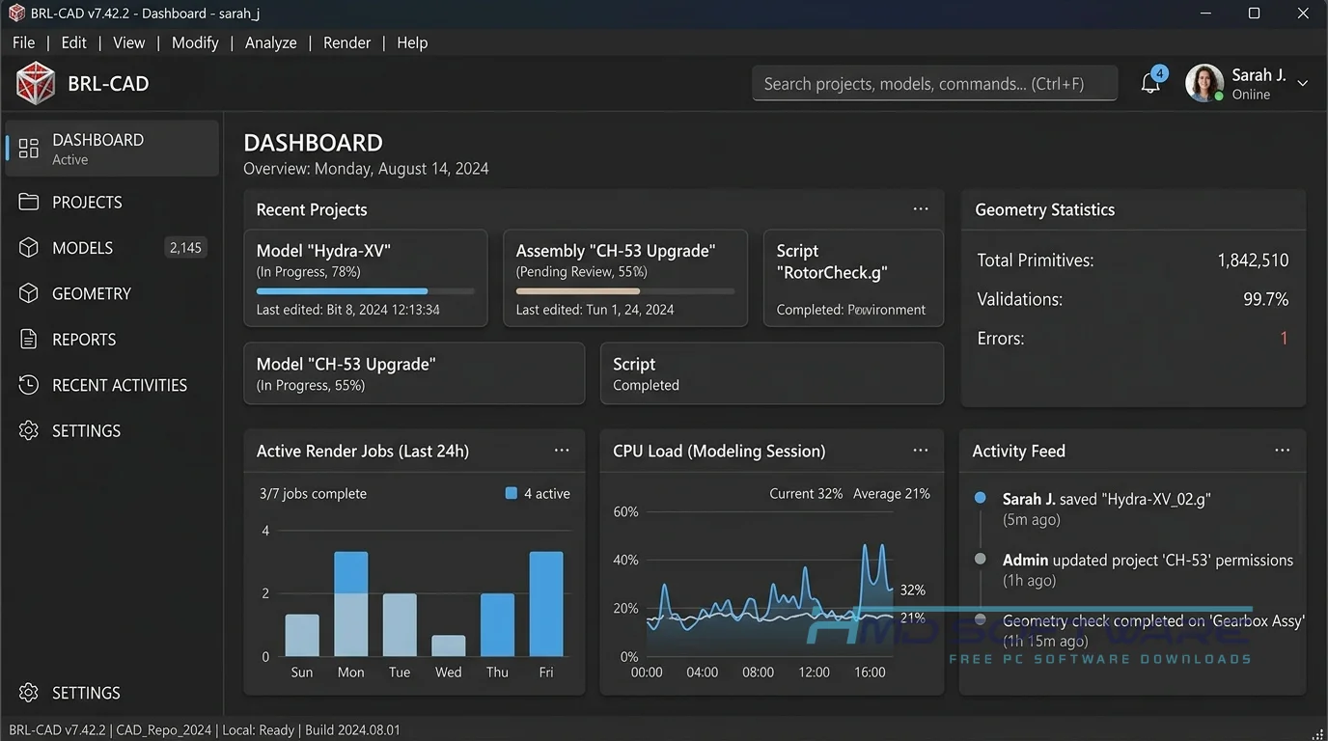The image size is (1328, 741).
Task: Expand the Sarah J. account dropdown chevron
Action: pos(1302,84)
